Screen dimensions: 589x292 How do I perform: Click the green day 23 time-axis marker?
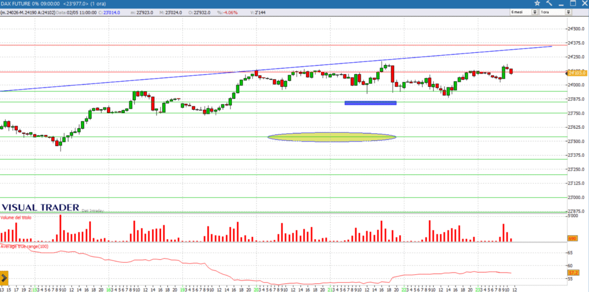pyautogui.click(x=478, y=289)
